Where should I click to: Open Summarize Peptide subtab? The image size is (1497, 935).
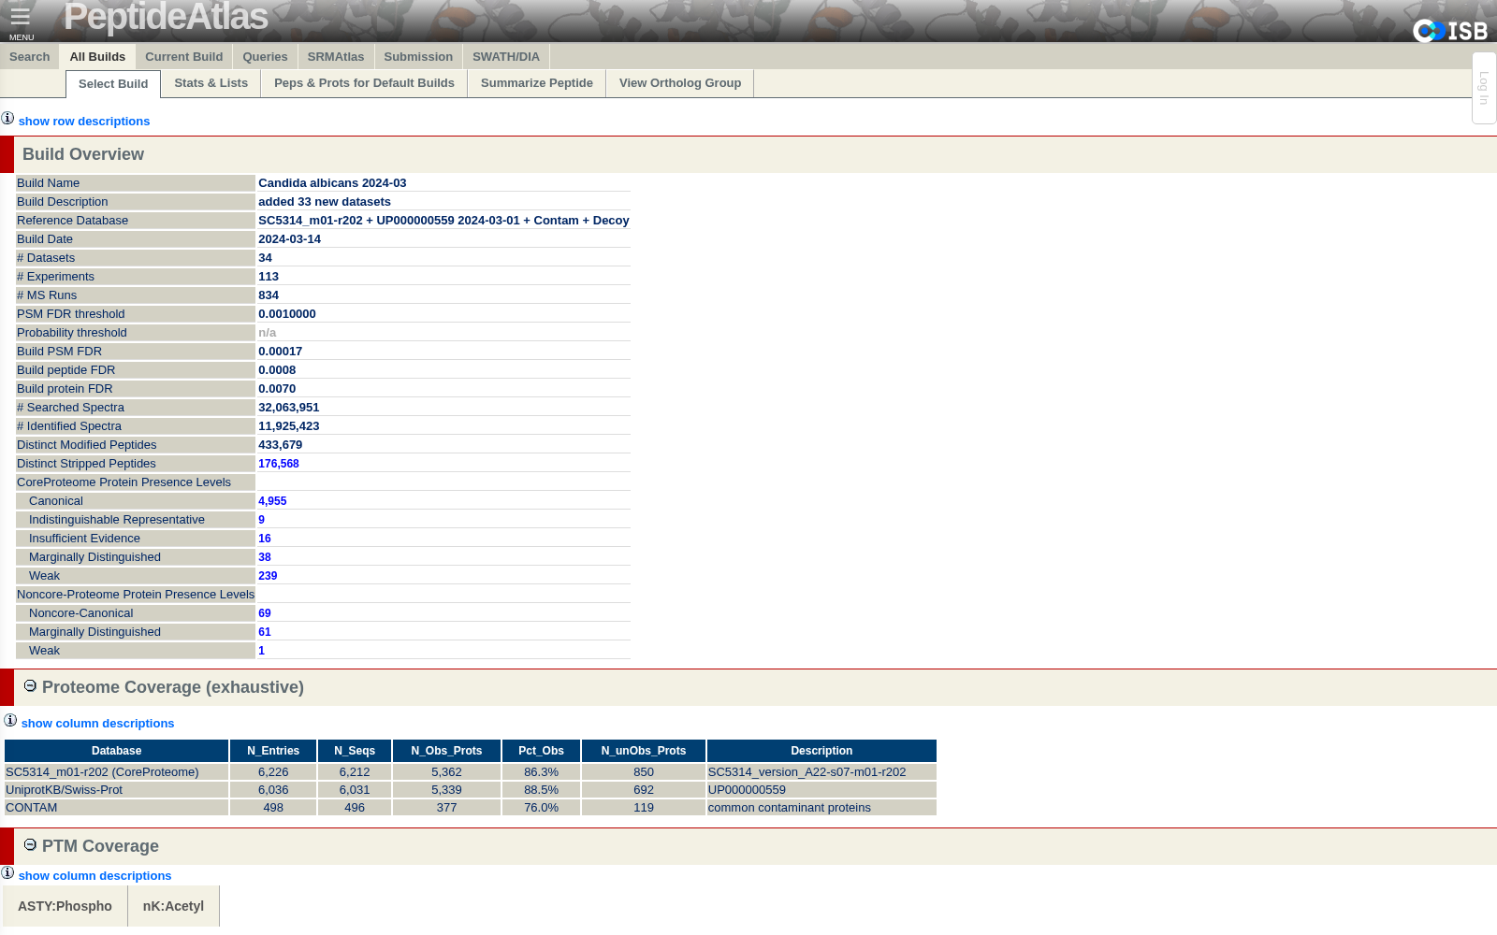click(x=537, y=83)
